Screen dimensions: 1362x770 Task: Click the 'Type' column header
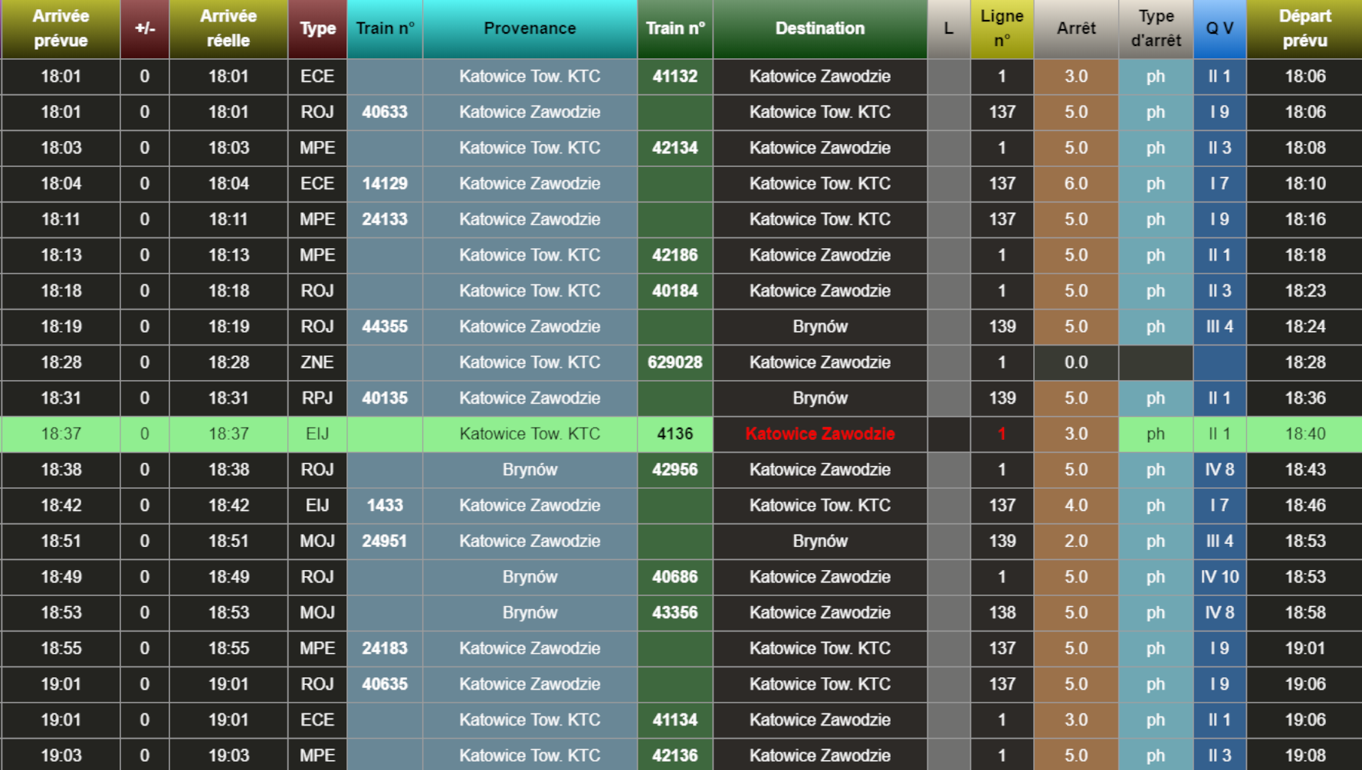(317, 28)
